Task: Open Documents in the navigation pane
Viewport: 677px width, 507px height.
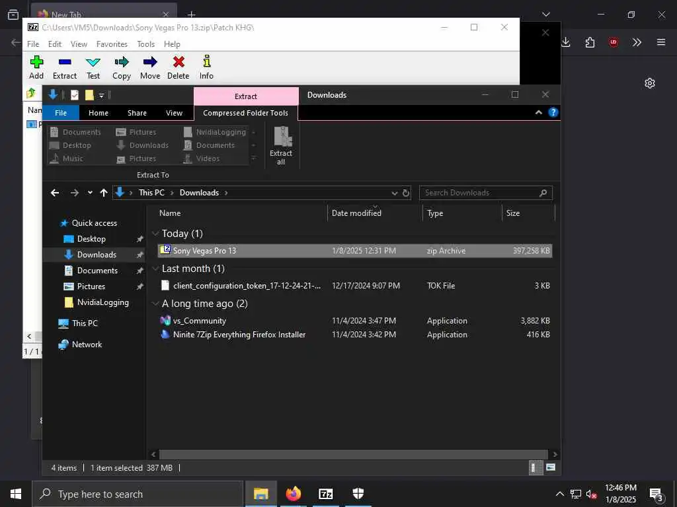Action: (x=97, y=271)
